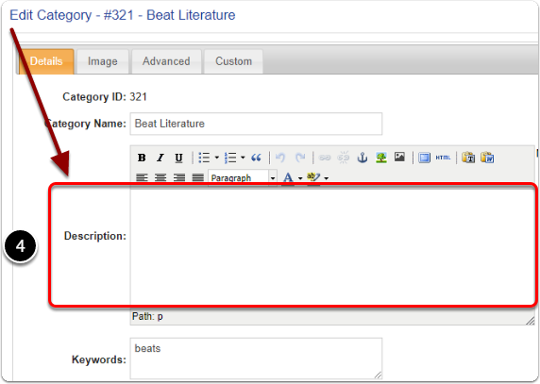
Task: Switch to the Image tab
Action: (103, 61)
